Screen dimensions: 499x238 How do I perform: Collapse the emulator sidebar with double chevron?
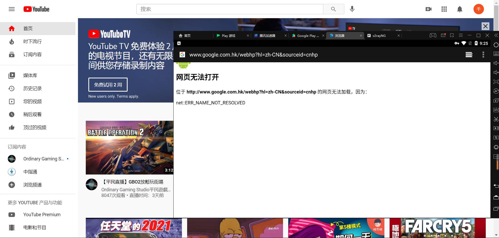pyautogui.click(x=496, y=35)
